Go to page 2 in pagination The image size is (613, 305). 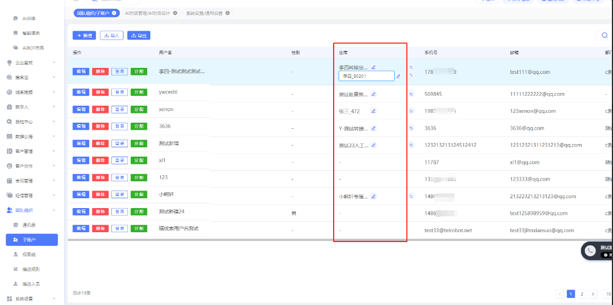[582, 294]
